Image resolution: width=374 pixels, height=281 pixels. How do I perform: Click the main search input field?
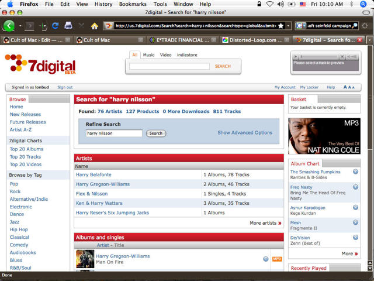pos(169,66)
